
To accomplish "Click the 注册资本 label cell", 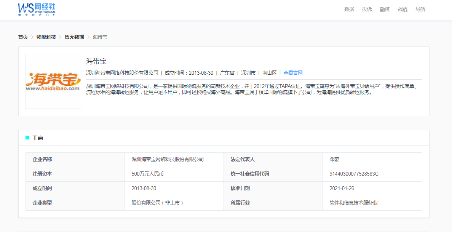I will 75,174.
